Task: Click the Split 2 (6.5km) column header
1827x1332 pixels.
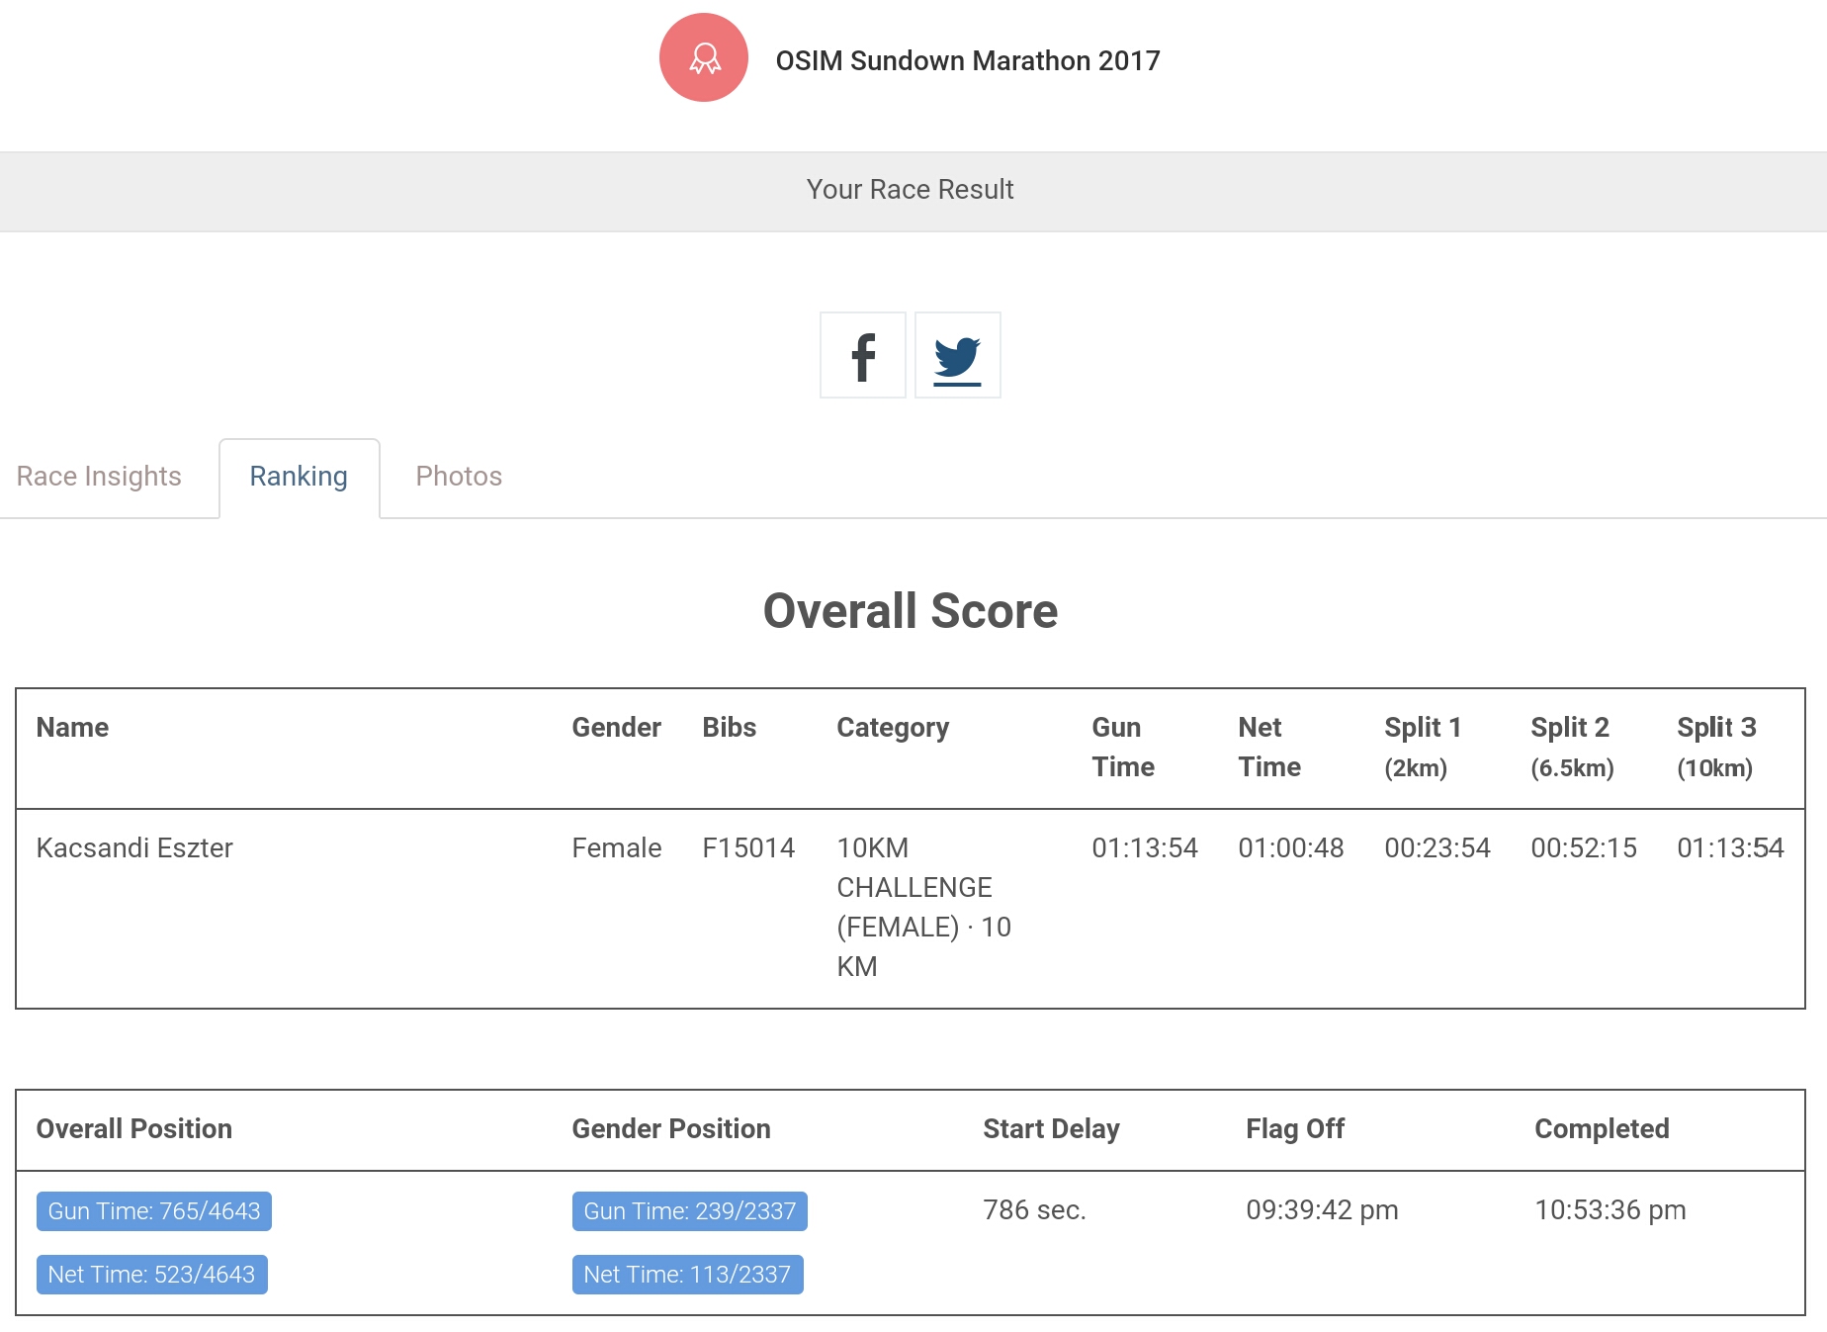Action: (1573, 748)
